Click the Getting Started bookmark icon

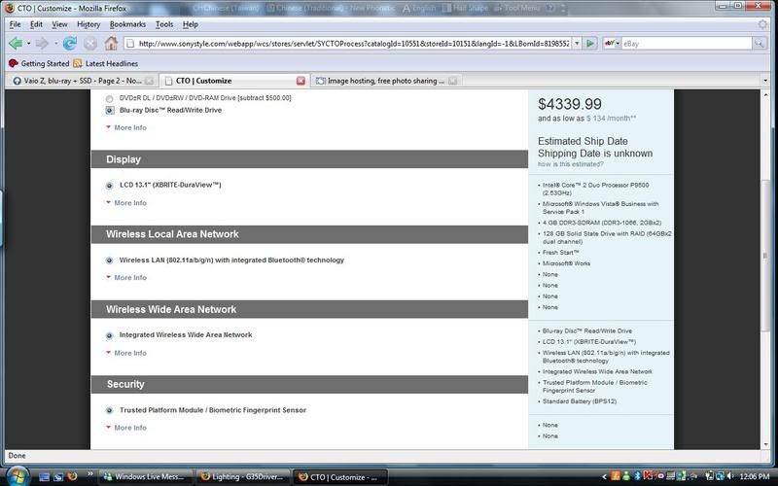[x=14, y=63]
